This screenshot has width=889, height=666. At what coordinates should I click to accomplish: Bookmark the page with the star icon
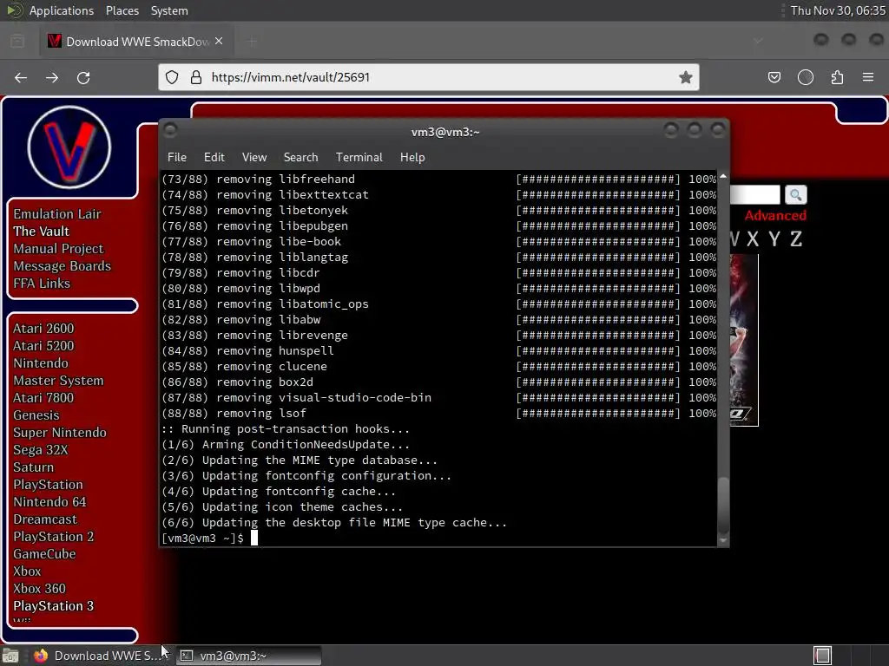click(686, 77)
